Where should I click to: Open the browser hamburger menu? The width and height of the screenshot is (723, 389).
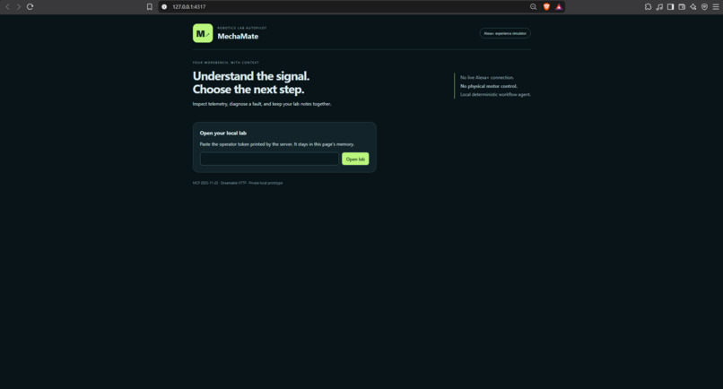tap(716, 7)
